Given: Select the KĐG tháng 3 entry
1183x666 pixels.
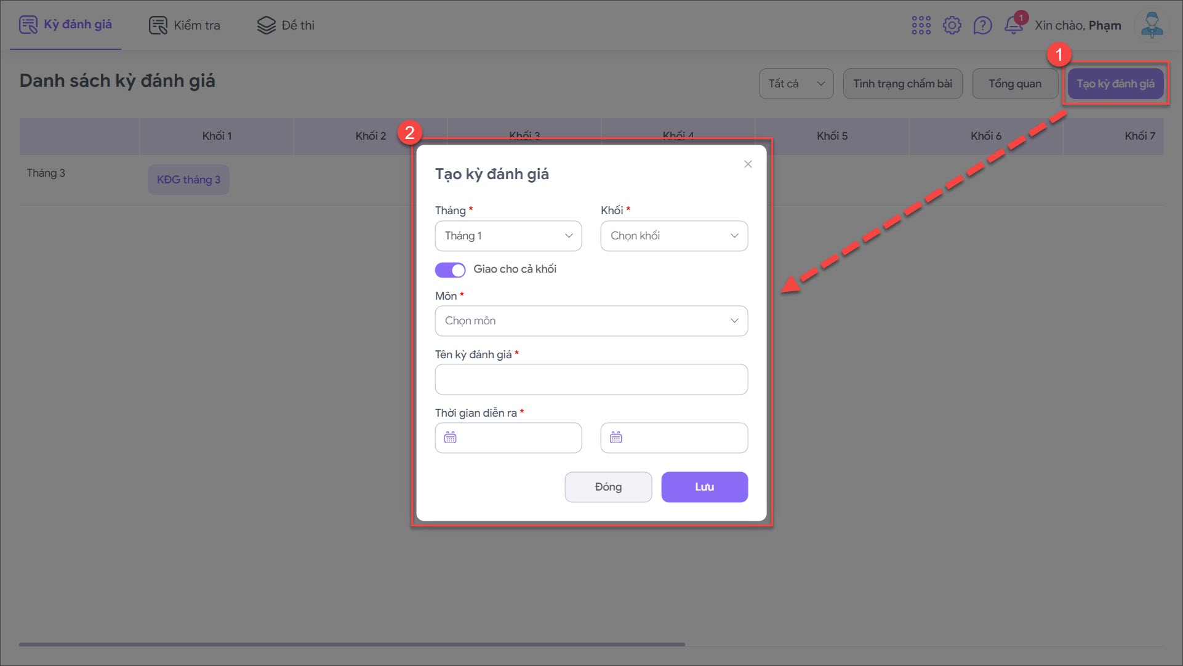Looking at the screenshot, I should point(188,180).
